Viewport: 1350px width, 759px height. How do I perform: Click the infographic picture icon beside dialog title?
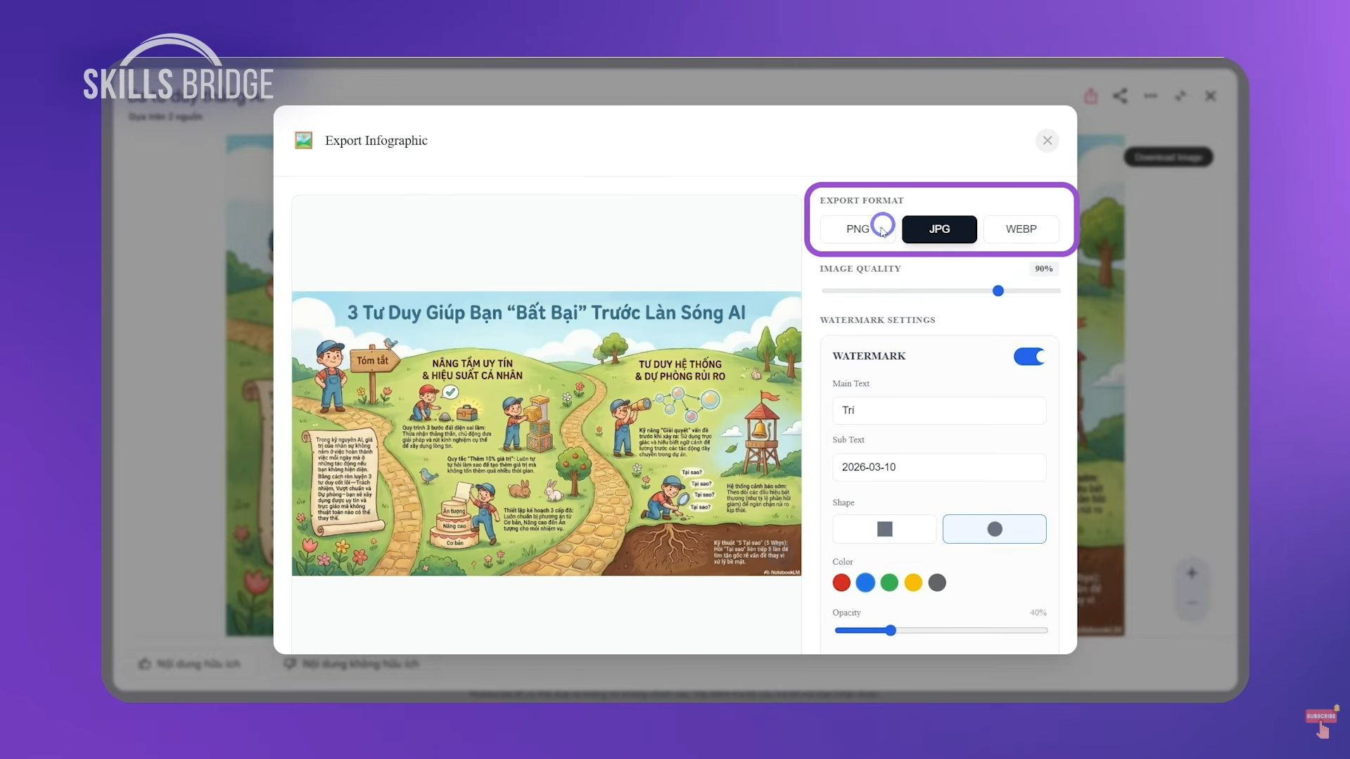coord(303,141)
